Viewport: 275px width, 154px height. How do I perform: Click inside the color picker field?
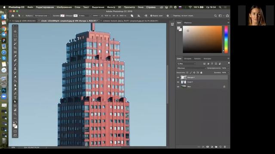coord(202,39)
